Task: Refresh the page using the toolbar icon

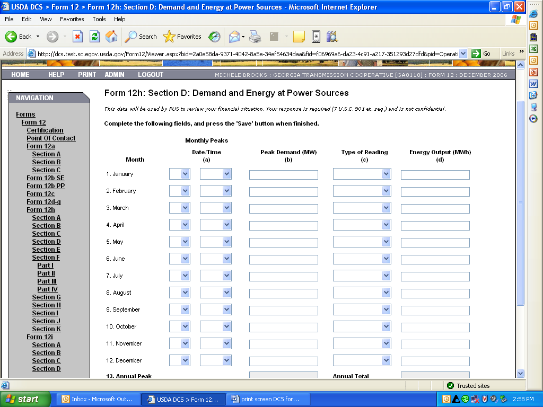Action: pyautogui.click(x=95, y=37)
